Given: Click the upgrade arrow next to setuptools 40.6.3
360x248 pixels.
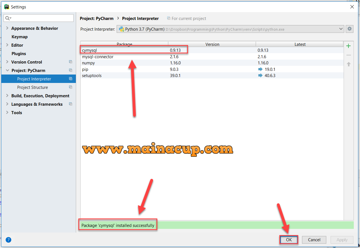Looking at the screenshot, I should pos(260,76).
